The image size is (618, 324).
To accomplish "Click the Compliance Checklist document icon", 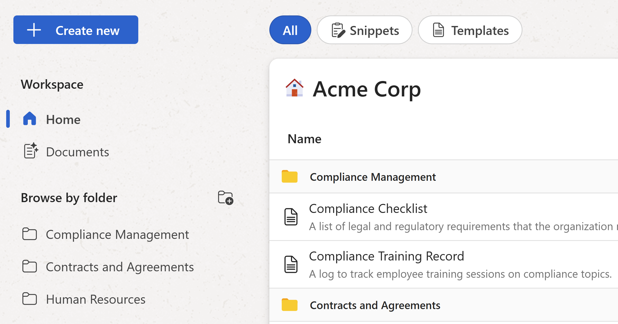I will (291, 217).
